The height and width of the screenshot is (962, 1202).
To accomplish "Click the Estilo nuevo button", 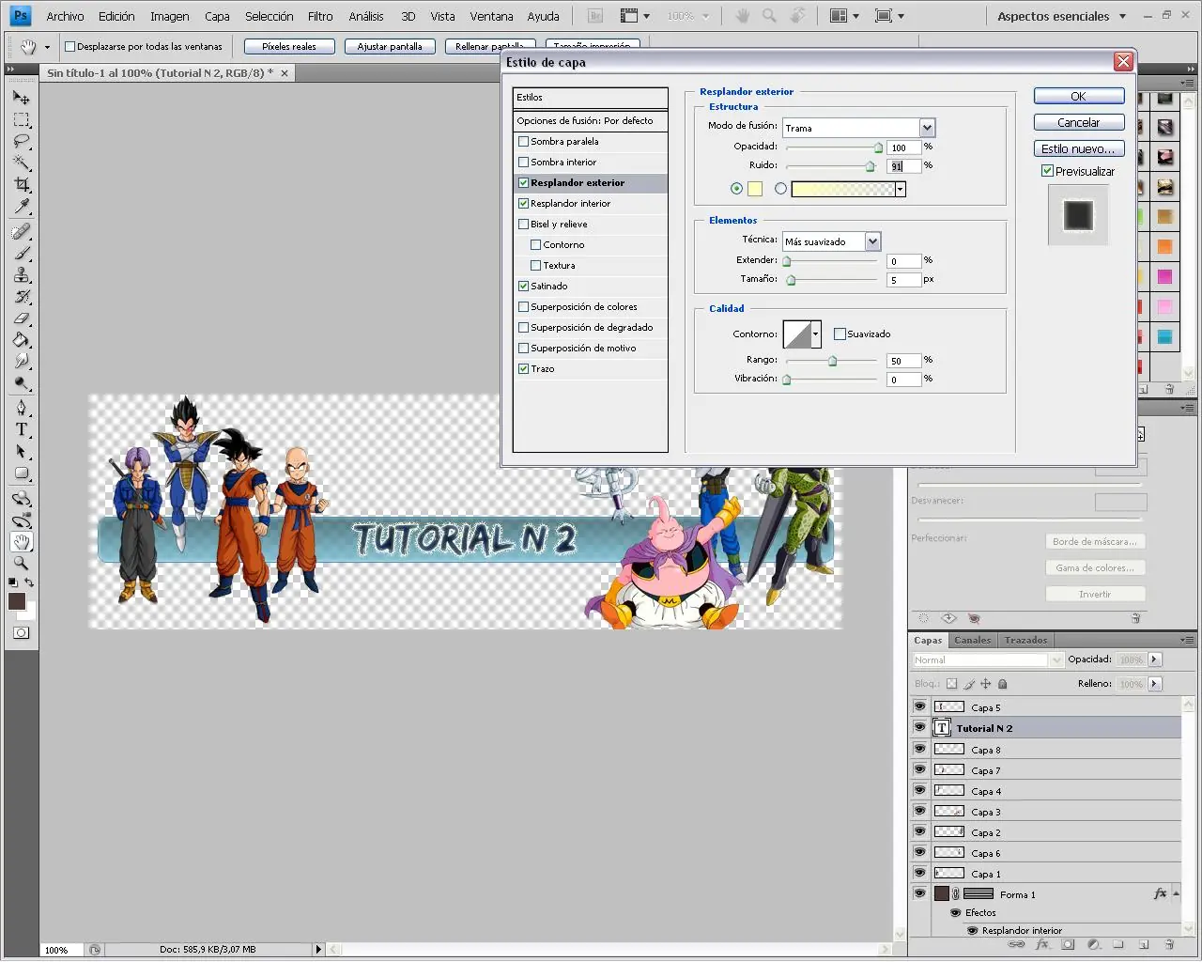I will click(1079, 149).
